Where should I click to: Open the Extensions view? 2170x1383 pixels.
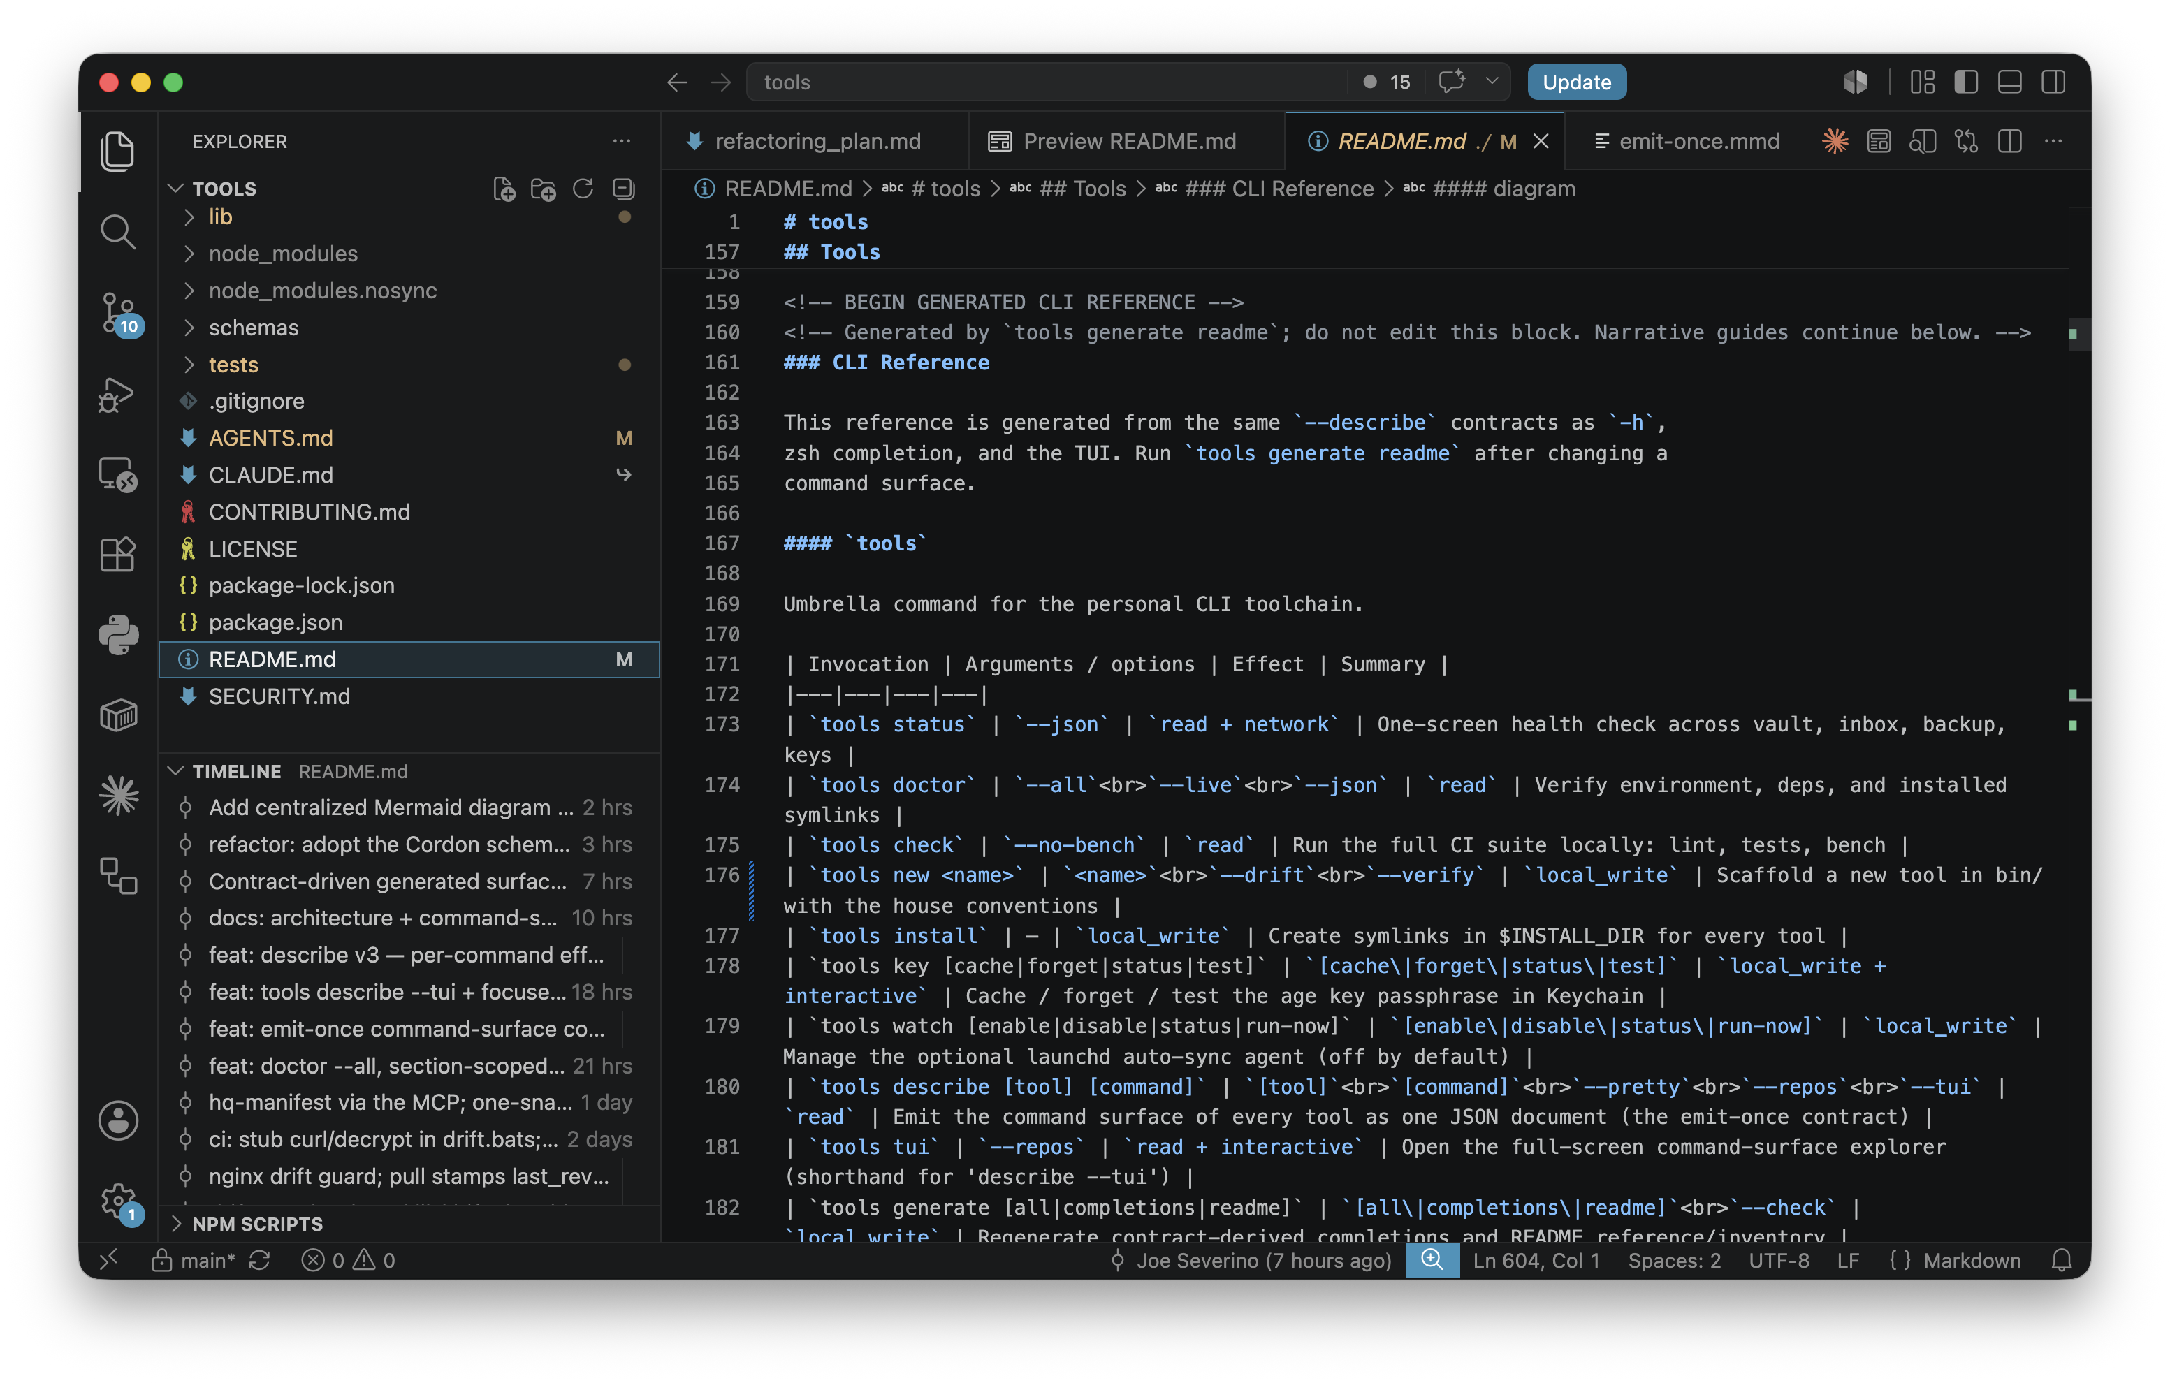click(118, 554)
